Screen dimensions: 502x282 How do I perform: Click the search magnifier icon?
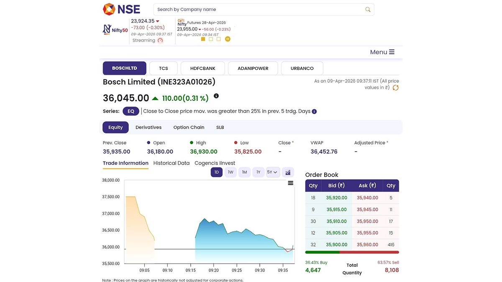pyautogui.click(x=368, y=10)
